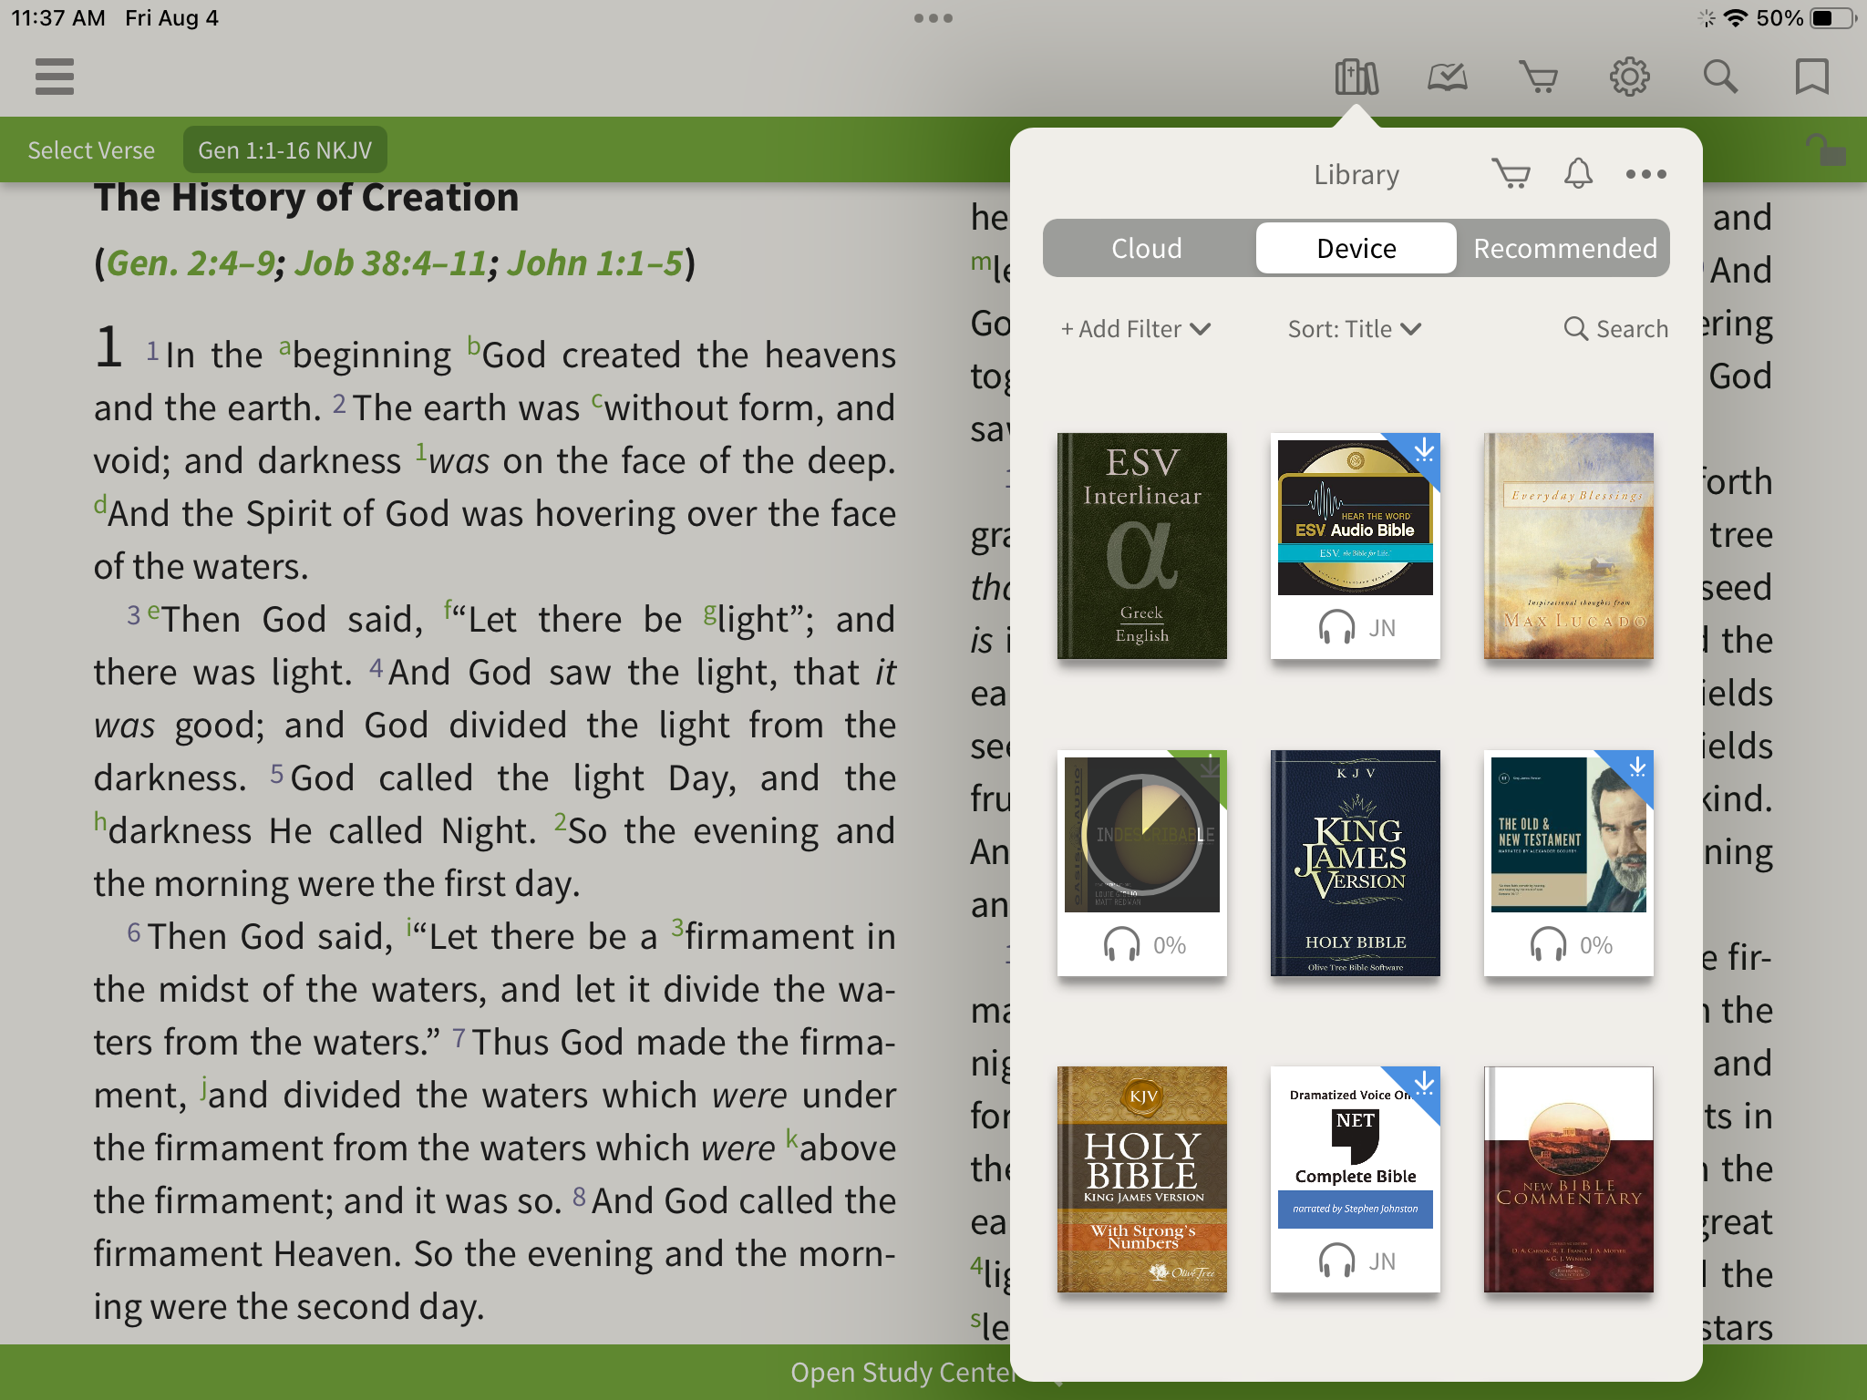Download NET Complete Bible audio

tap(1424, 1084)
